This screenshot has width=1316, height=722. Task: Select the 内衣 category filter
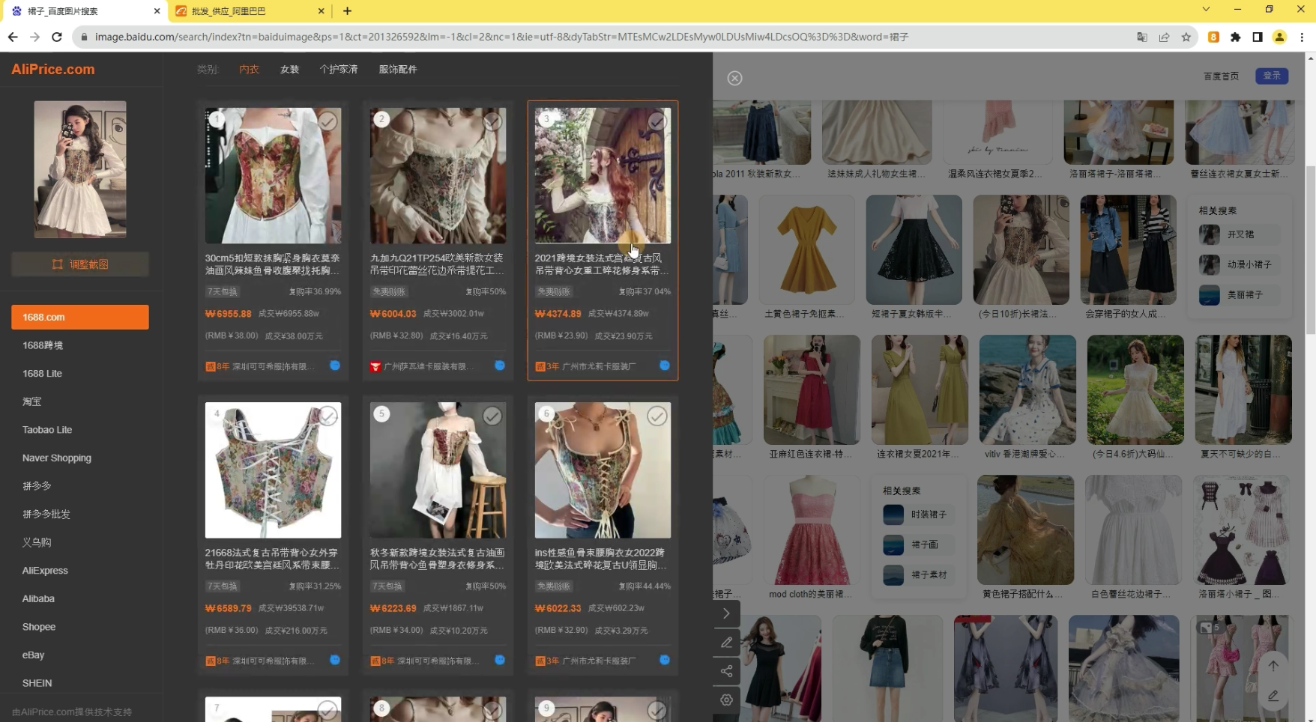click(249, 69)
